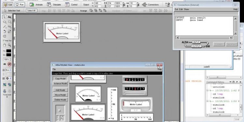Click the Select All button
Viewport: 244px width, 122px height.
(32, 11)
